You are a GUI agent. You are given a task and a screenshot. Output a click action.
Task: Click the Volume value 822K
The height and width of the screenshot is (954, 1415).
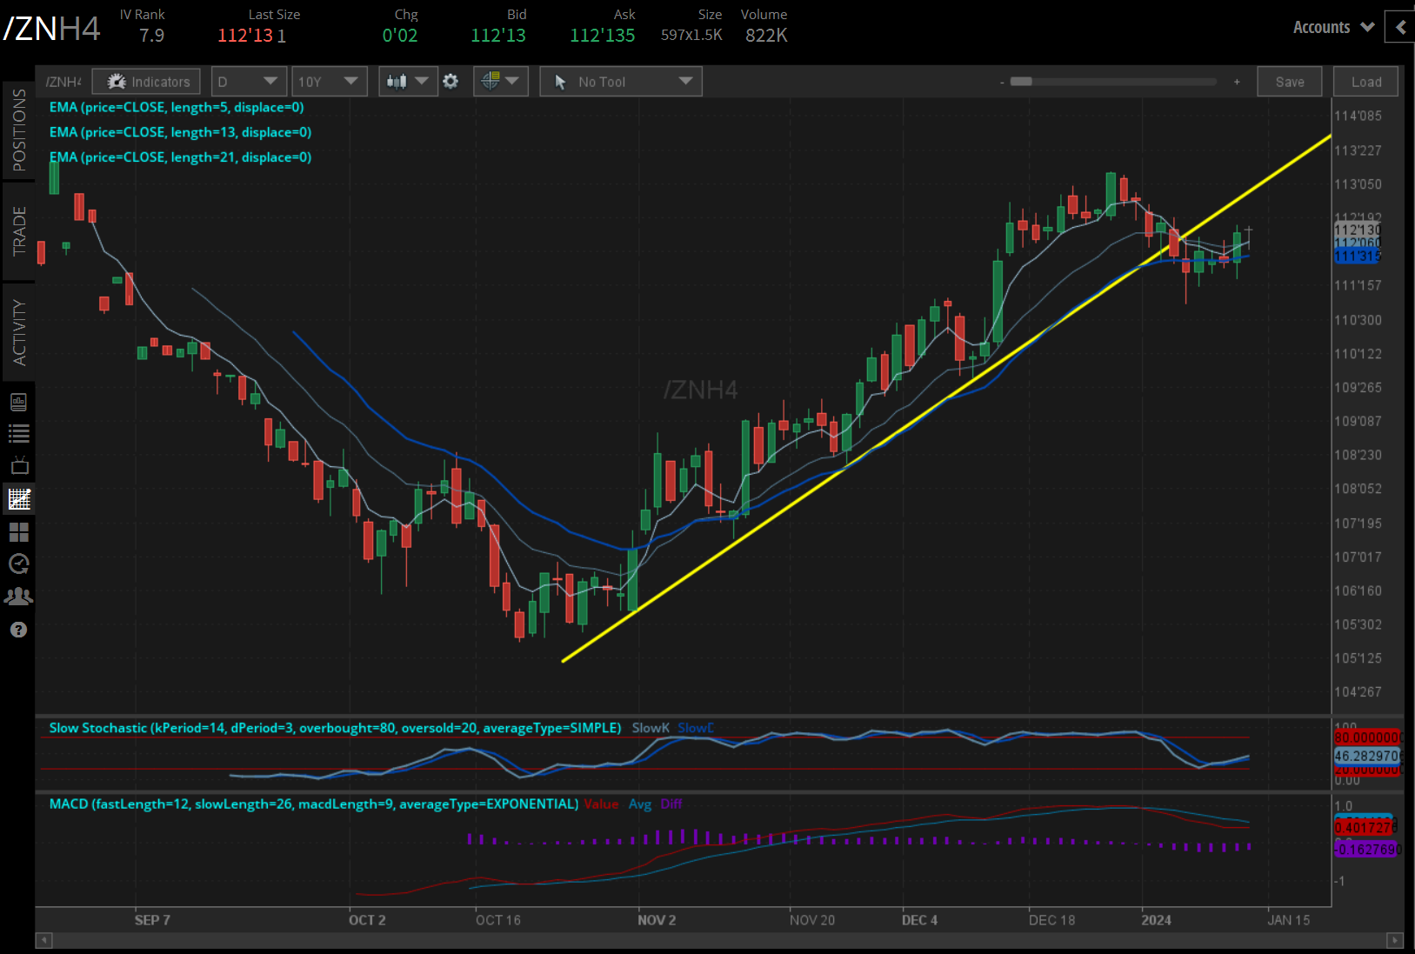pos(766,36)
